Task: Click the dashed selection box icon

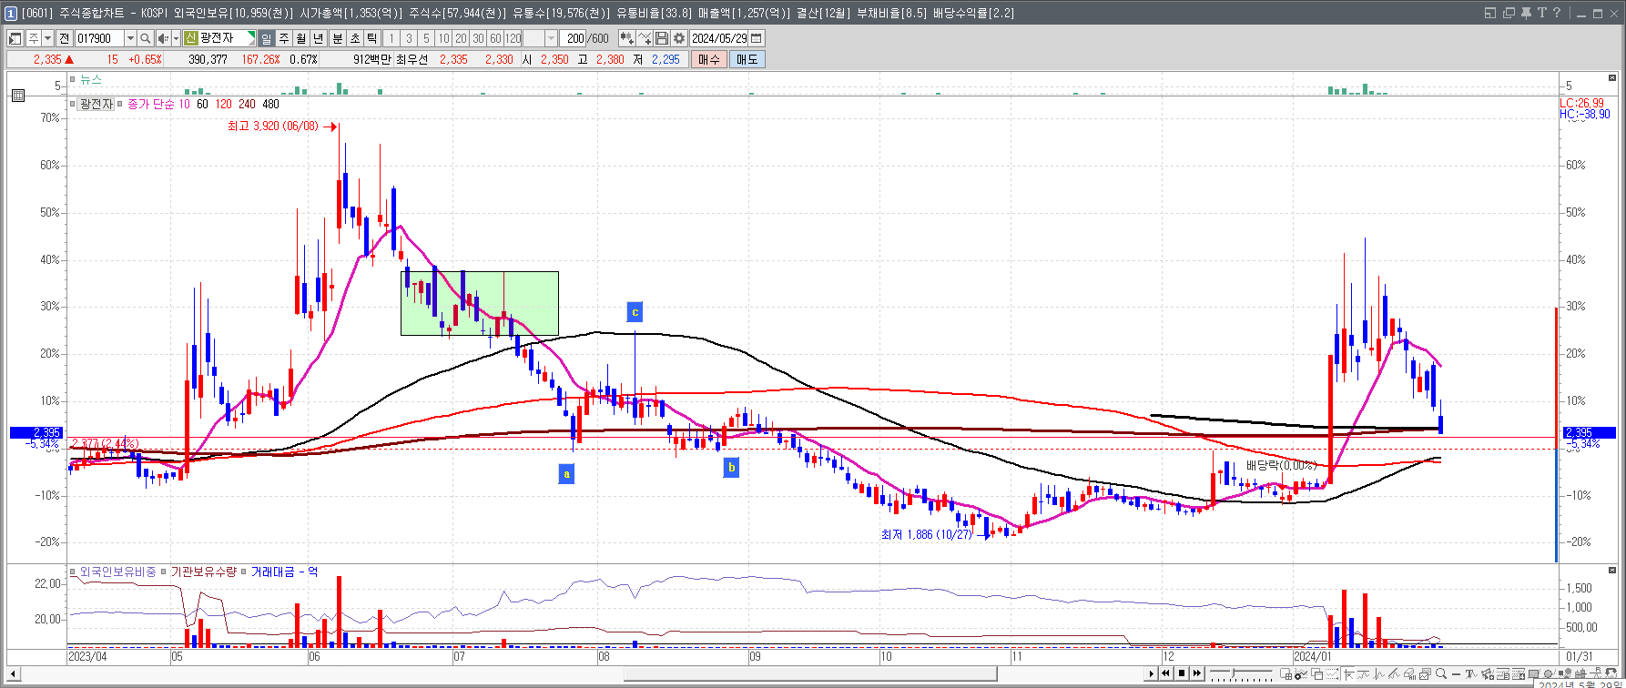Action: (1332, 673)
